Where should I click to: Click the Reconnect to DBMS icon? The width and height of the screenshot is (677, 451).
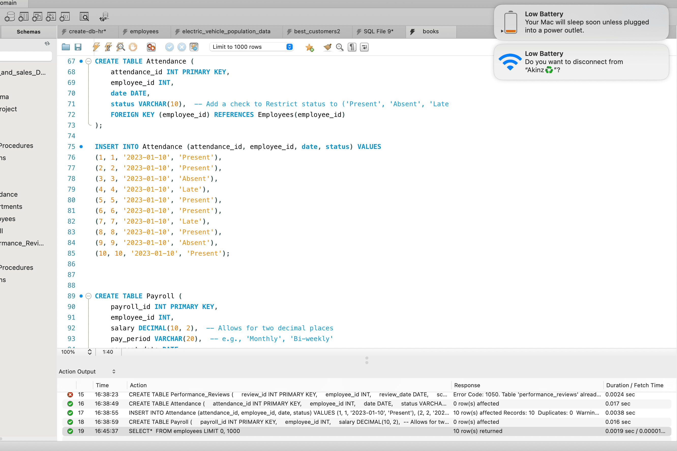click(x=104, y=17)
